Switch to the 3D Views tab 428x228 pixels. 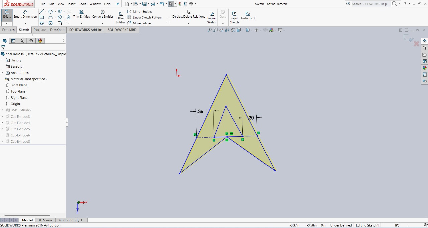[x=45, y=220]
